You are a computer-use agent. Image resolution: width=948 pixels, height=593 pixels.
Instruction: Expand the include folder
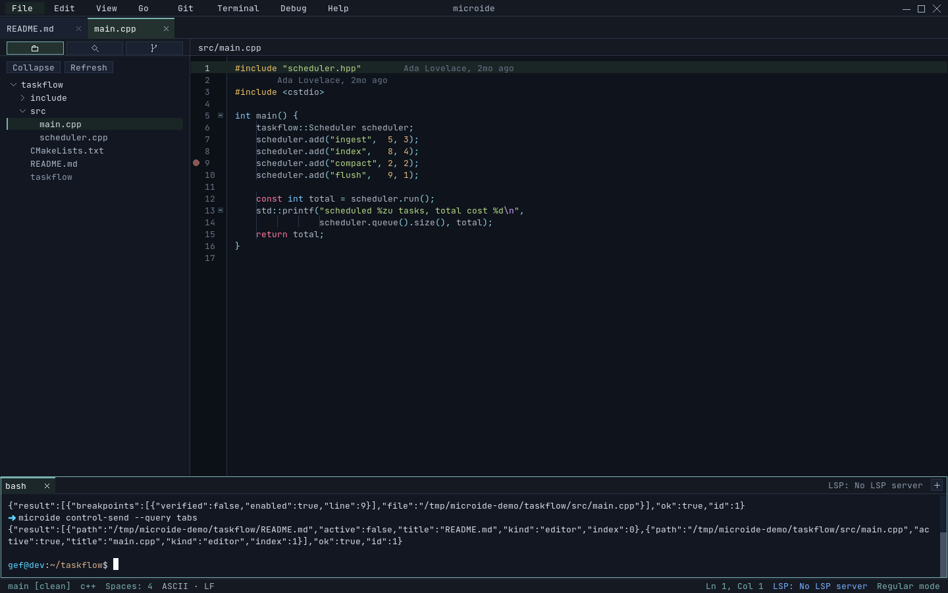[22, 98]
